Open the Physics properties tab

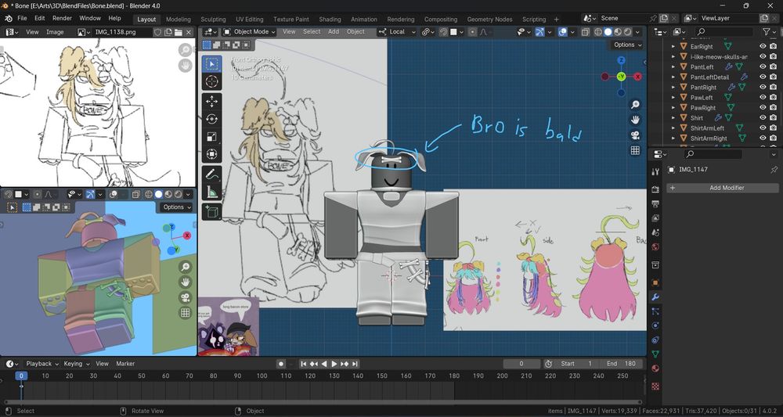pyautogui.click(x=655, y=325)
